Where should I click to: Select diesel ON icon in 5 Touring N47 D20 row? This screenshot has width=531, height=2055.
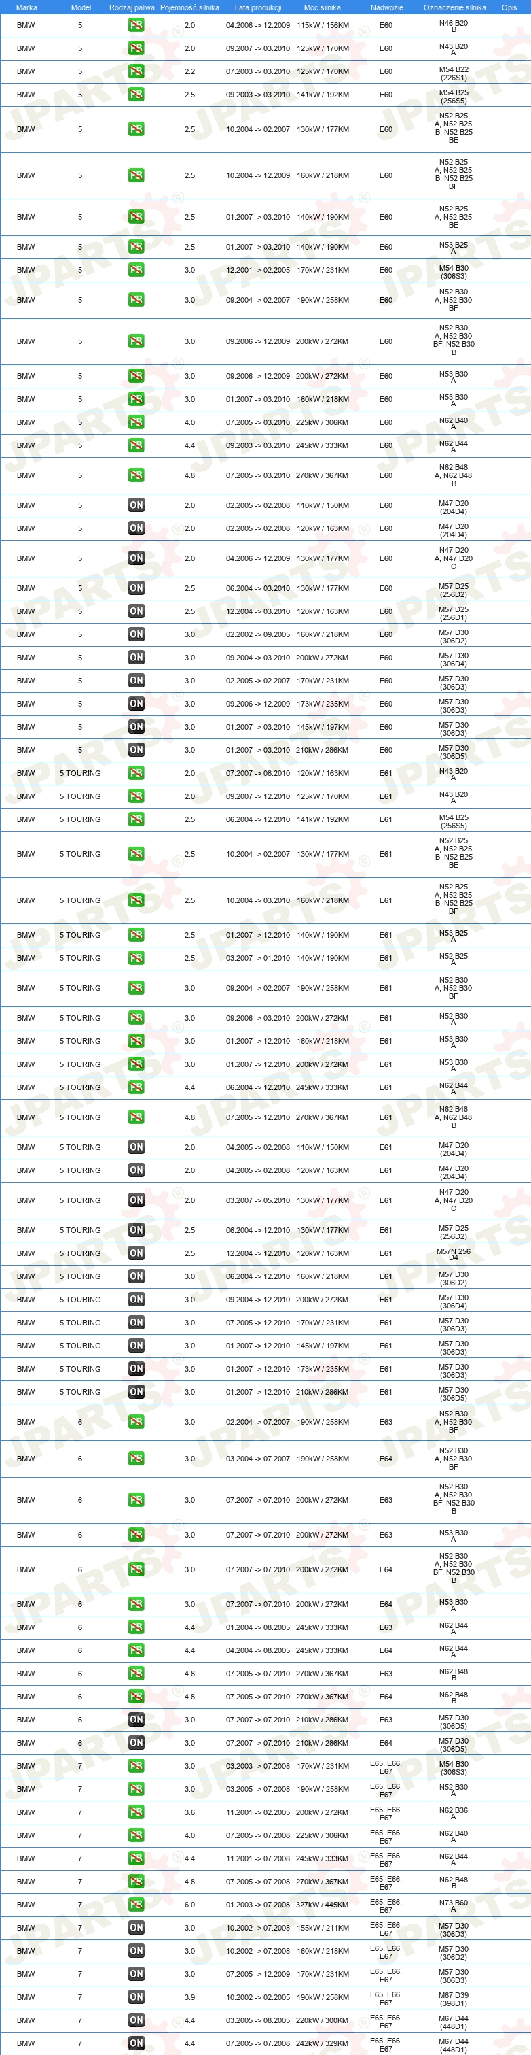pos(136,1200)
